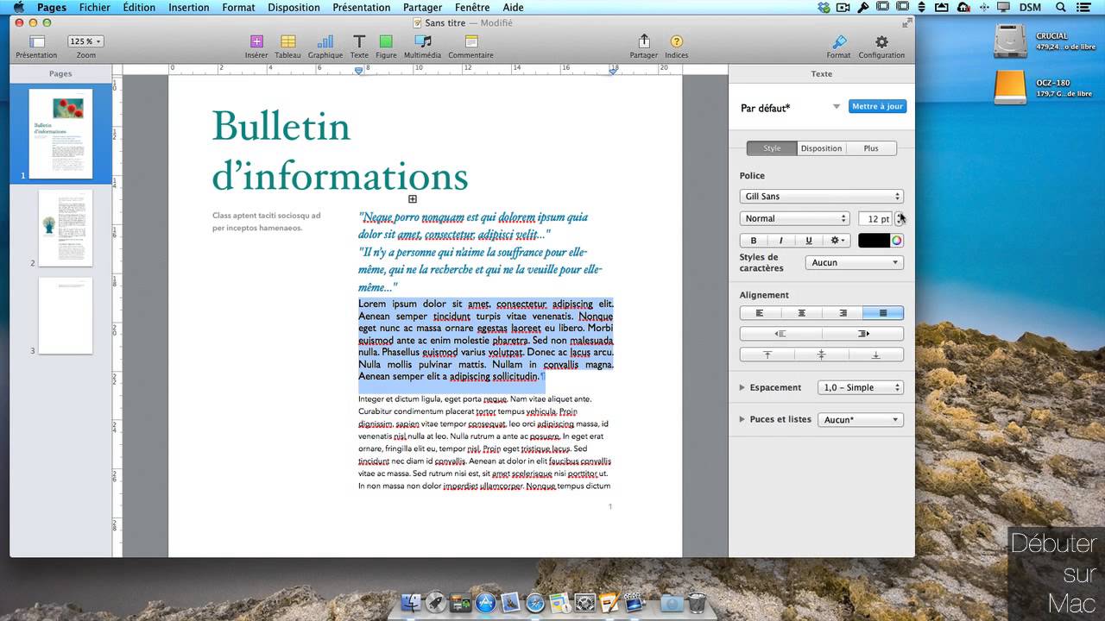Image resolution: width=1105 pixels, height=621 pixels.
Task: Launch Safari from the Dock
Action: tap(535, 602)
